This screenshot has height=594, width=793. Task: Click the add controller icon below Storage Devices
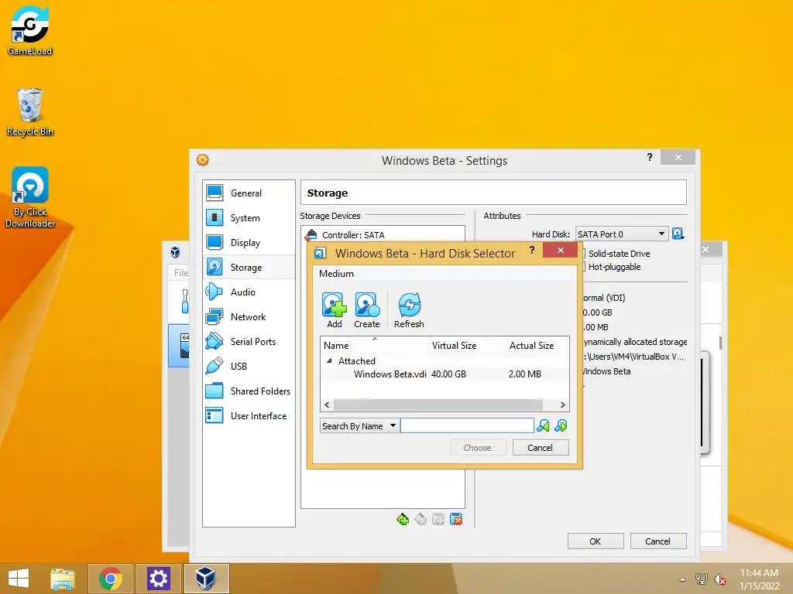point(403,519)
